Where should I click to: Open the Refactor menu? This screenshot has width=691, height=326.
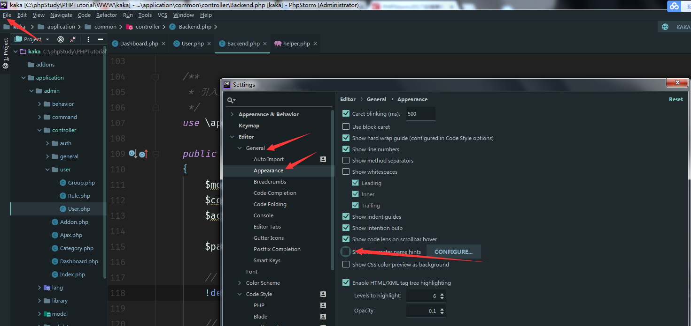107,15
